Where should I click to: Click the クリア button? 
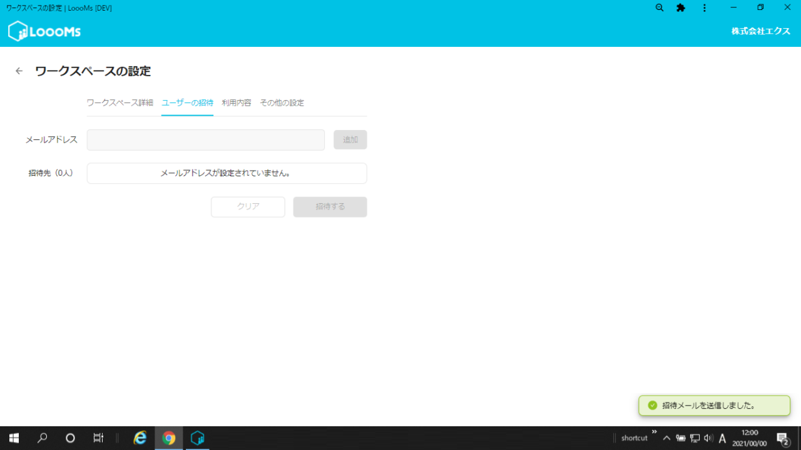248,207
